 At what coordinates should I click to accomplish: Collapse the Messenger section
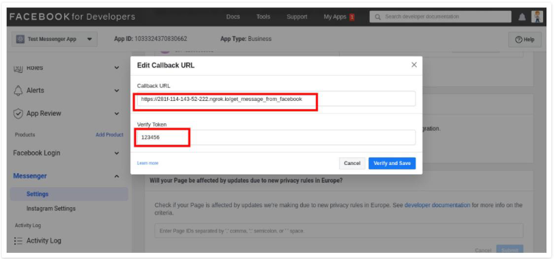(x=117, y=176)
